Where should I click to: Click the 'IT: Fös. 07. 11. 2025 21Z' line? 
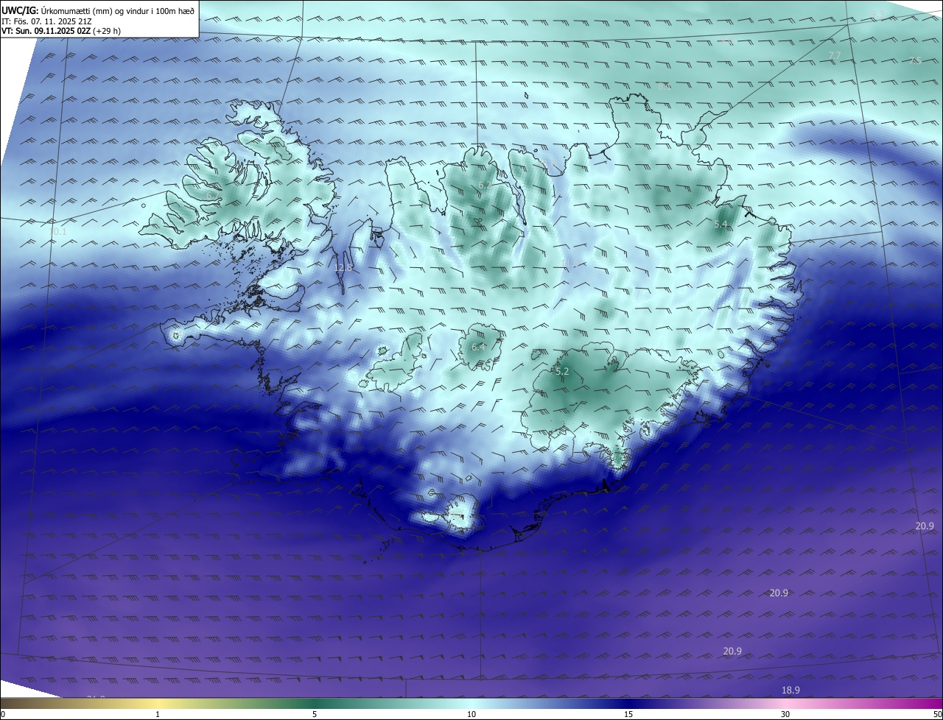(x=46, y=21)
